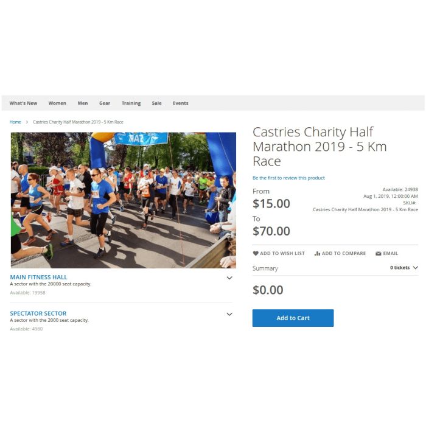Open the Gear category
This screenshot has width=426, height=426.
click(105, 103)
